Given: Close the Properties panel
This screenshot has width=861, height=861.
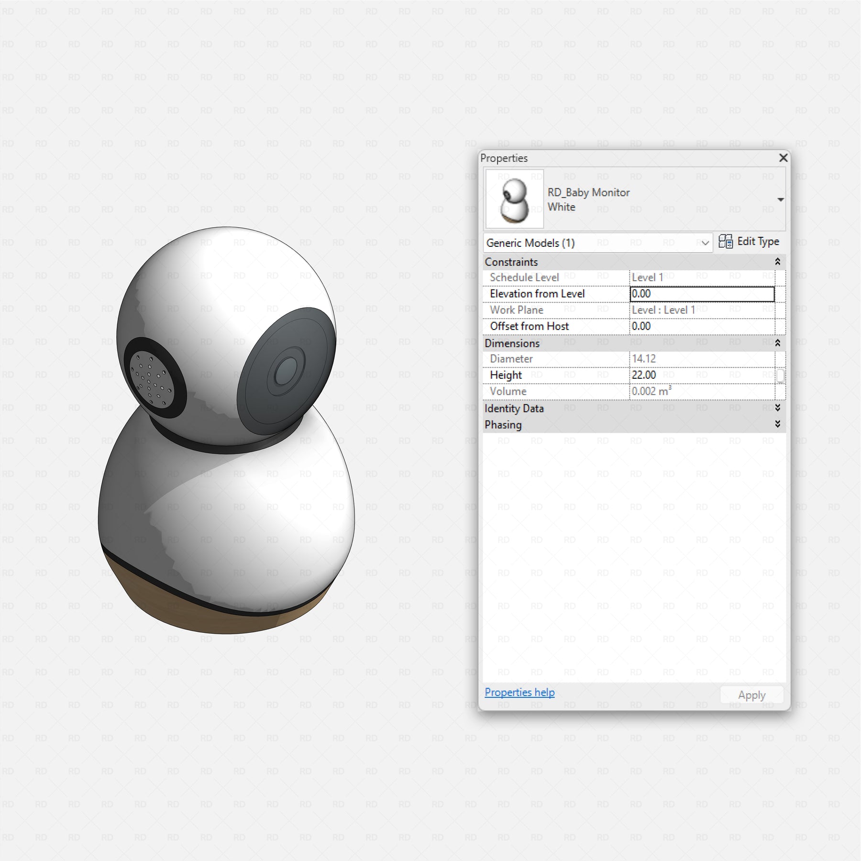Looking at the screenshot, I should tap(783, 158).
